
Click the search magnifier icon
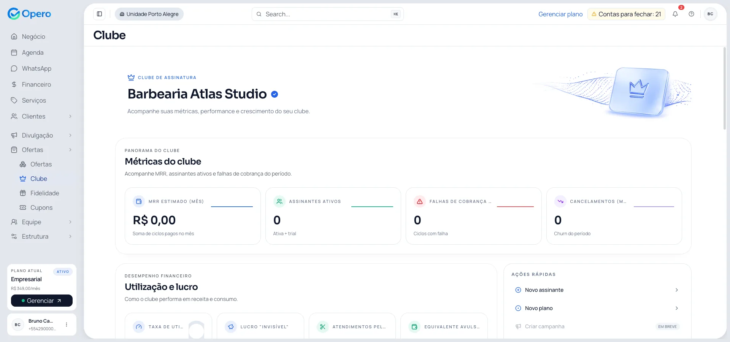pyautogui.click(x=259, y=14)
